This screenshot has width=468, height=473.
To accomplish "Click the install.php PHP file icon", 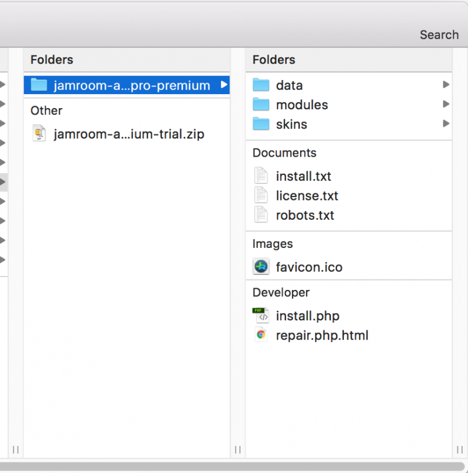I will point(261,316).
